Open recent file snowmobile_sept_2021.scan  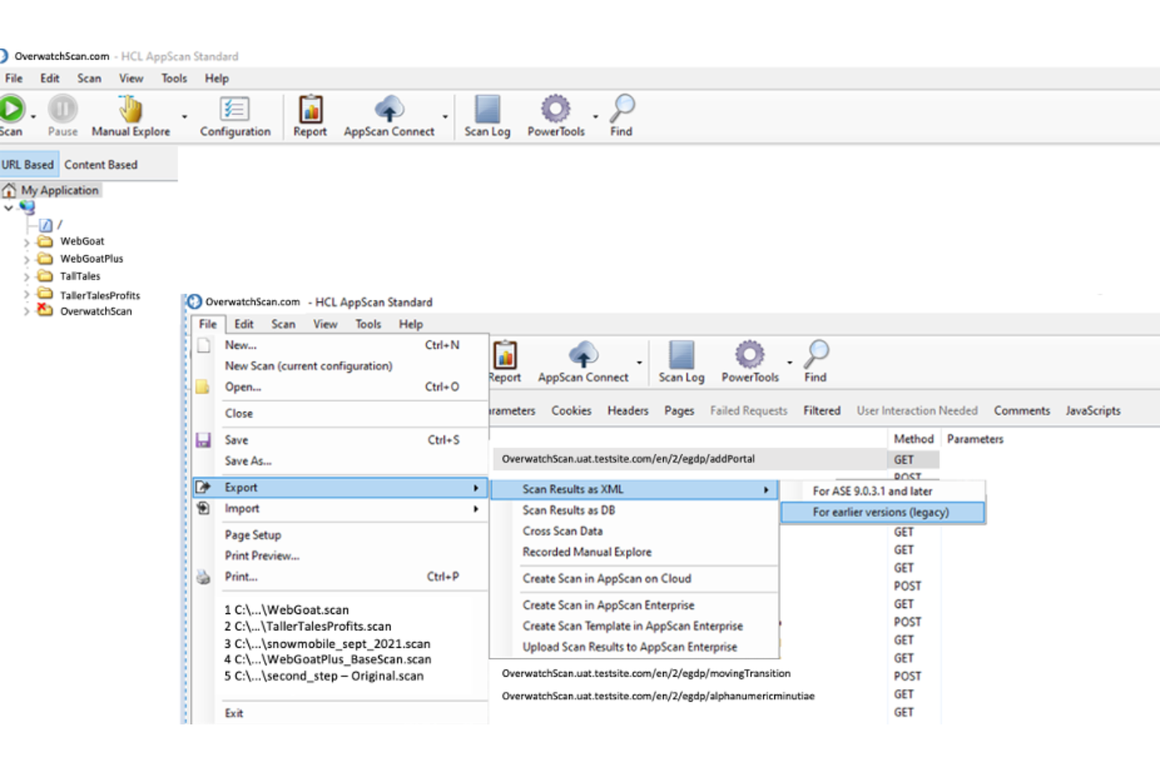(327, 643)
